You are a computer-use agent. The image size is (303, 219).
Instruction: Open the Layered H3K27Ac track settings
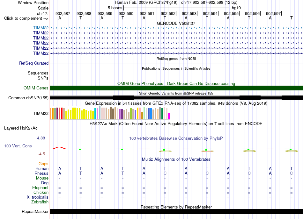21,128
